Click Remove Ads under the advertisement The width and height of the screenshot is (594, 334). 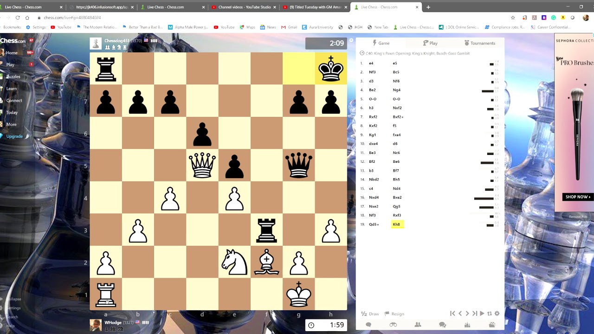tap(578, 217)
